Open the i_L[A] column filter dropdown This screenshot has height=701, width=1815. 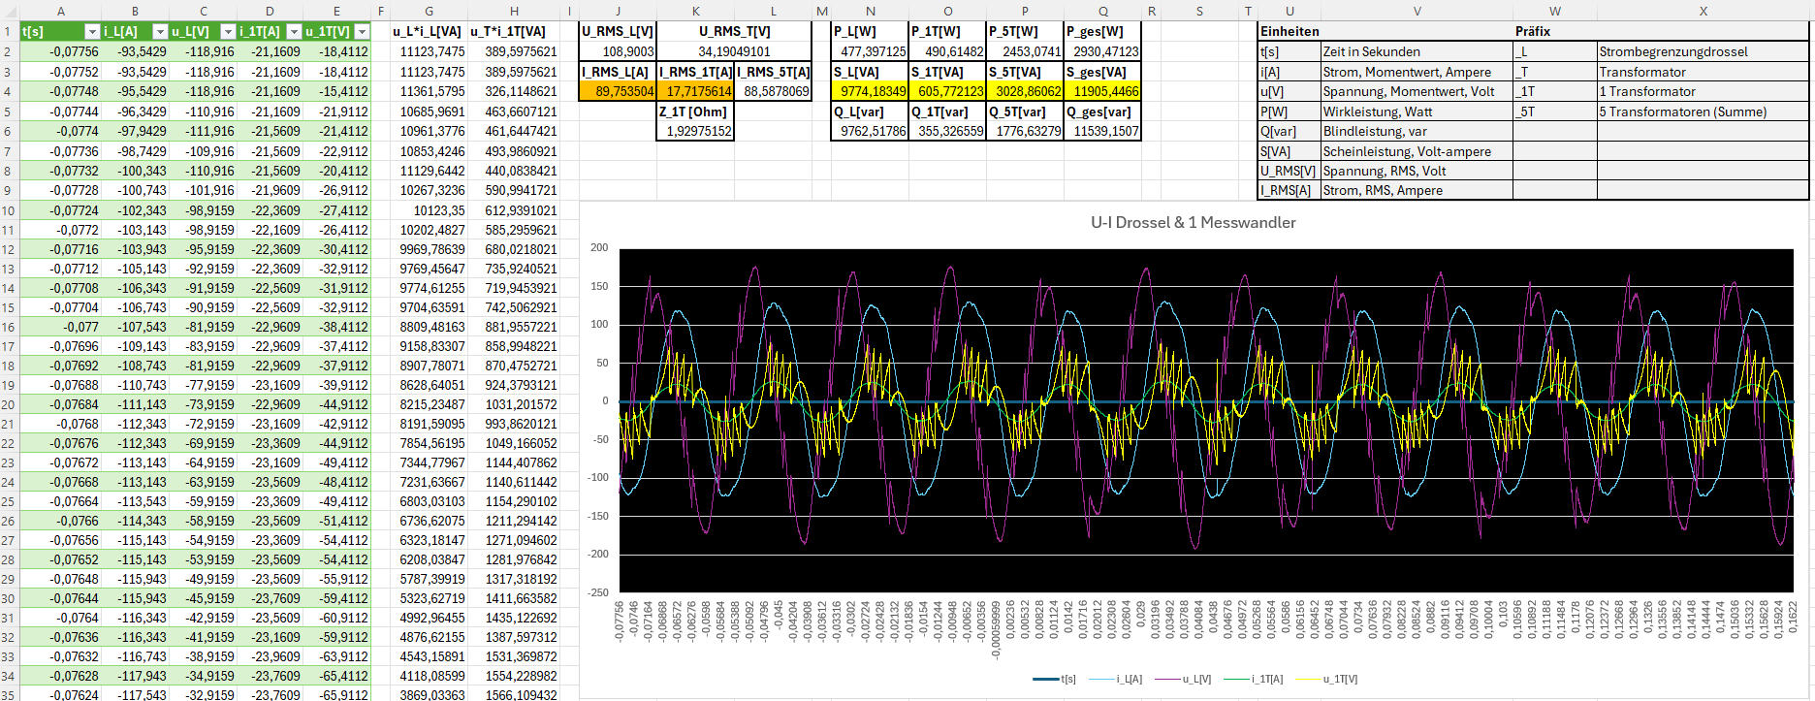160,32
